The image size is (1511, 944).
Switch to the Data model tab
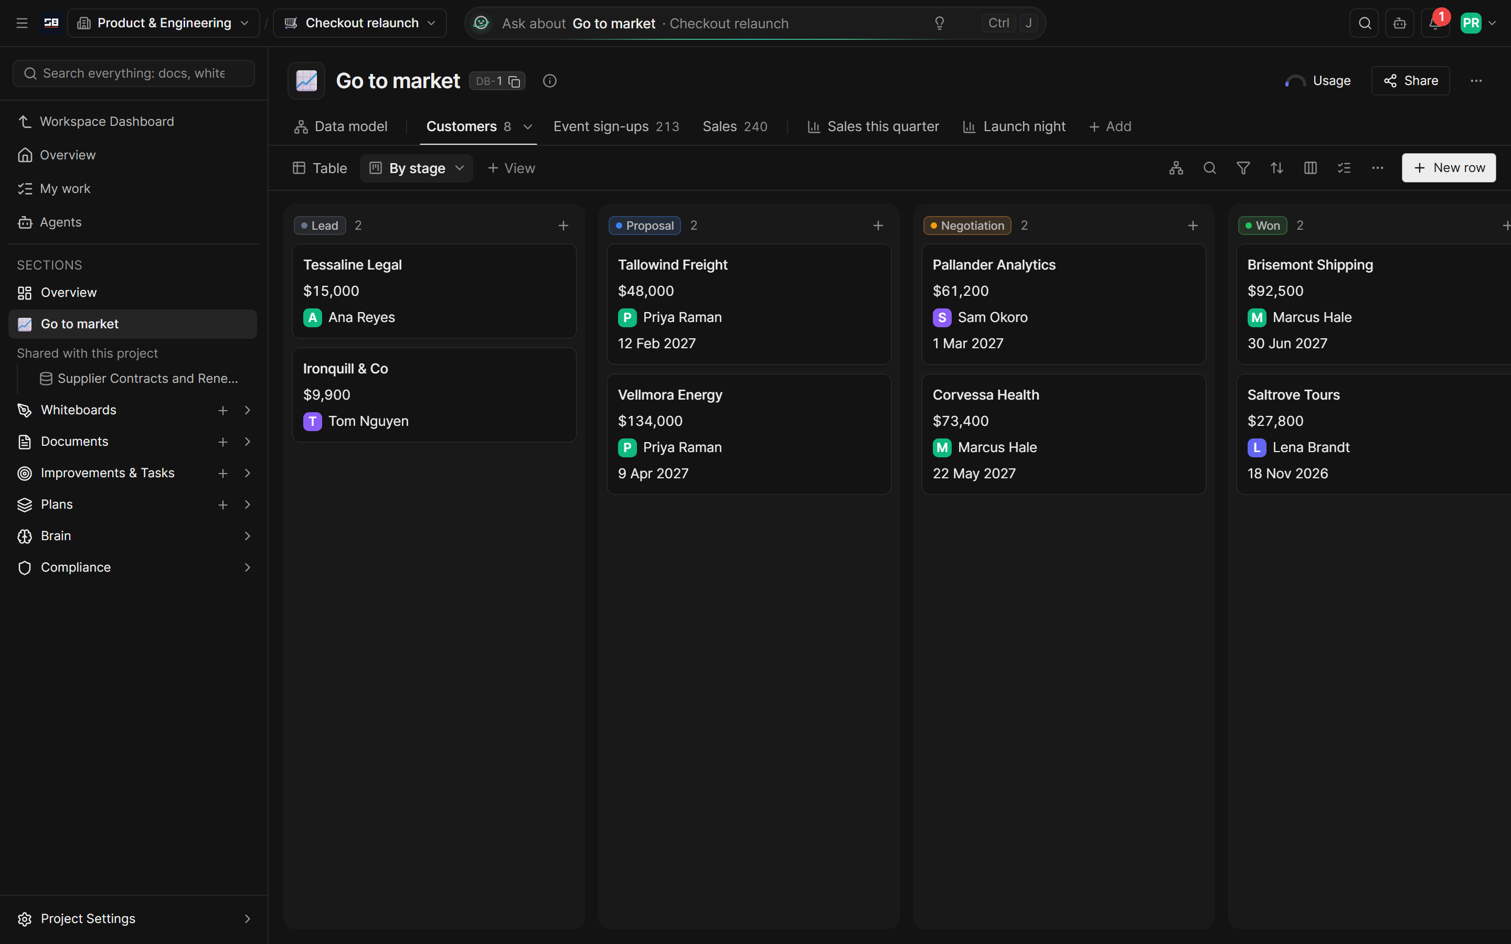tap(341, 127)
